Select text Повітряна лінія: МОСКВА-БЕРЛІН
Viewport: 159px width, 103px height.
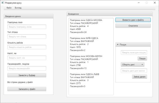pos(86,56)
